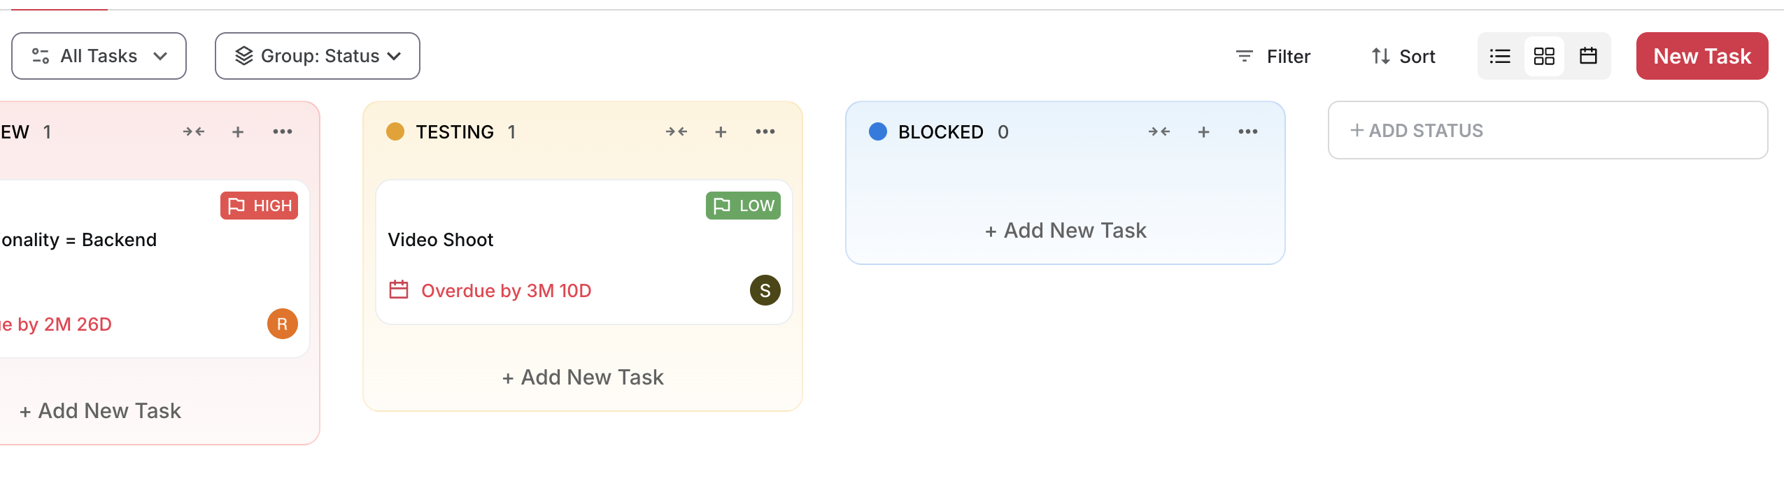Click Add New Task in BLOCKED column

[x=1066, y=231]
